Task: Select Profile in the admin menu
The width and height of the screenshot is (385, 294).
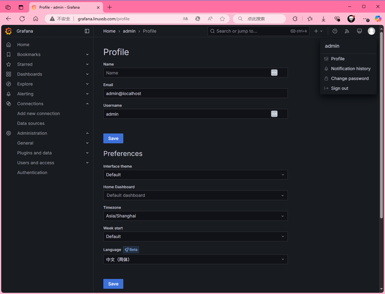Action: pos(348,59)
